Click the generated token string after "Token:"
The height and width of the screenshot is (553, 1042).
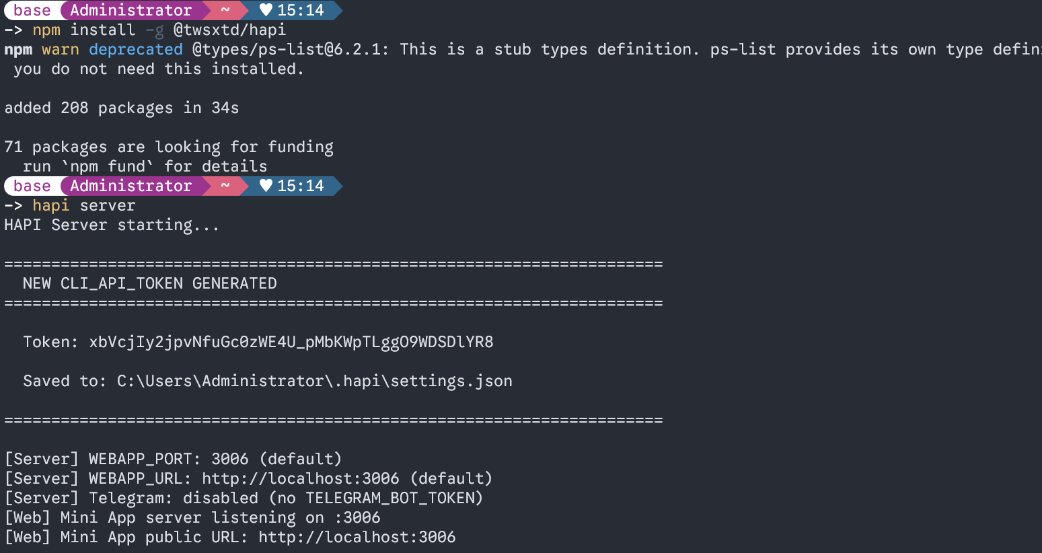tap(291, 342)
